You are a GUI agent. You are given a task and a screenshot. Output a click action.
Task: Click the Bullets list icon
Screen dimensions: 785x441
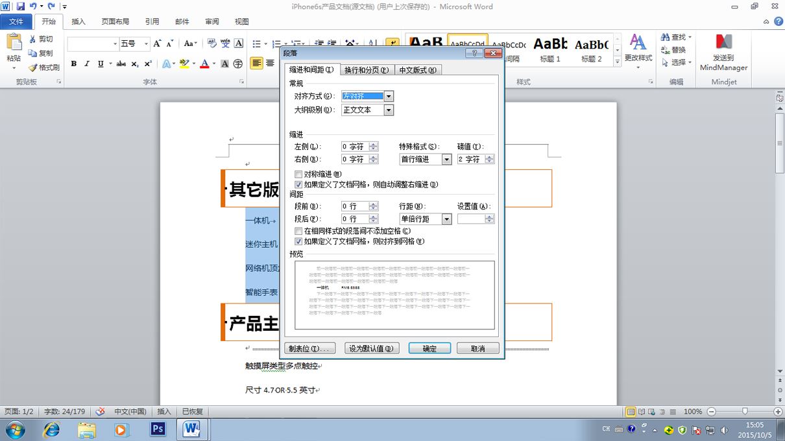point(256,43)
